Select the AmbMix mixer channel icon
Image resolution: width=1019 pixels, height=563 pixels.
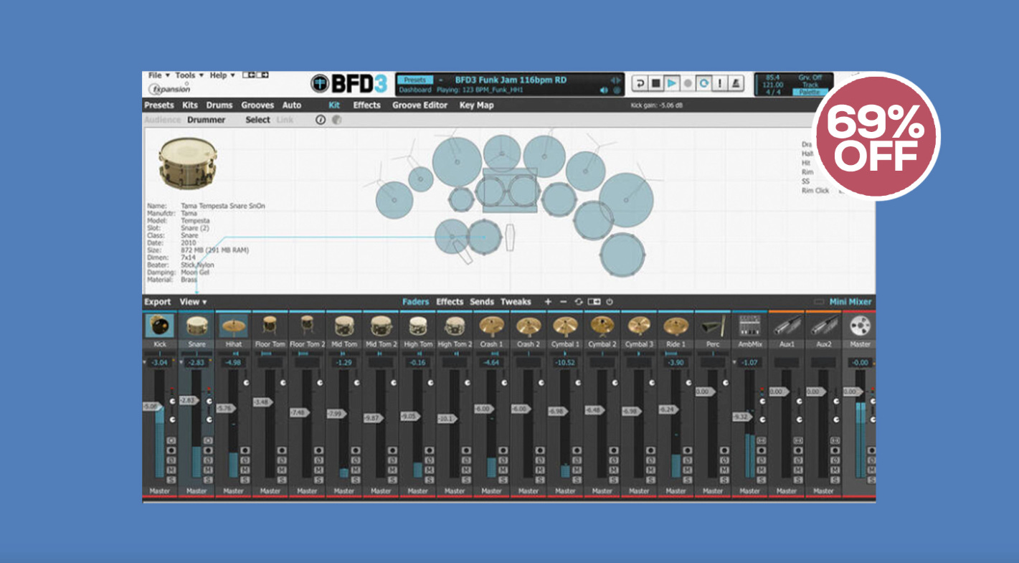(749, 326)
